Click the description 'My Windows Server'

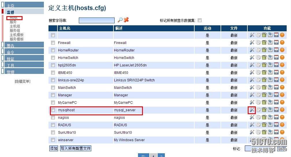coord(129,140)
